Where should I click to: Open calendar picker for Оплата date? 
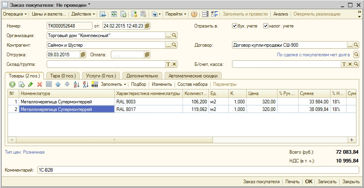coord(147,55)
